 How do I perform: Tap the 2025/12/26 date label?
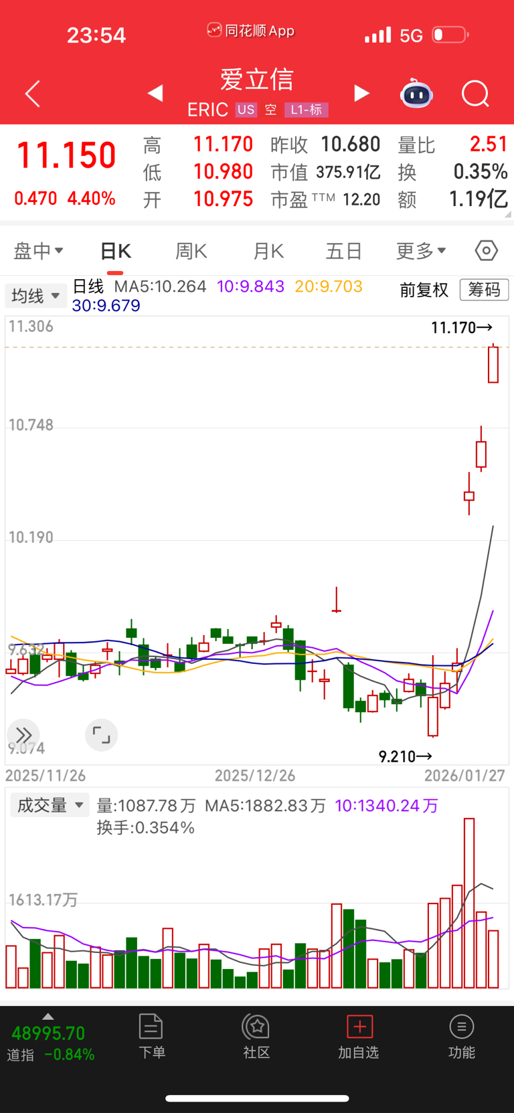point(255,776)
